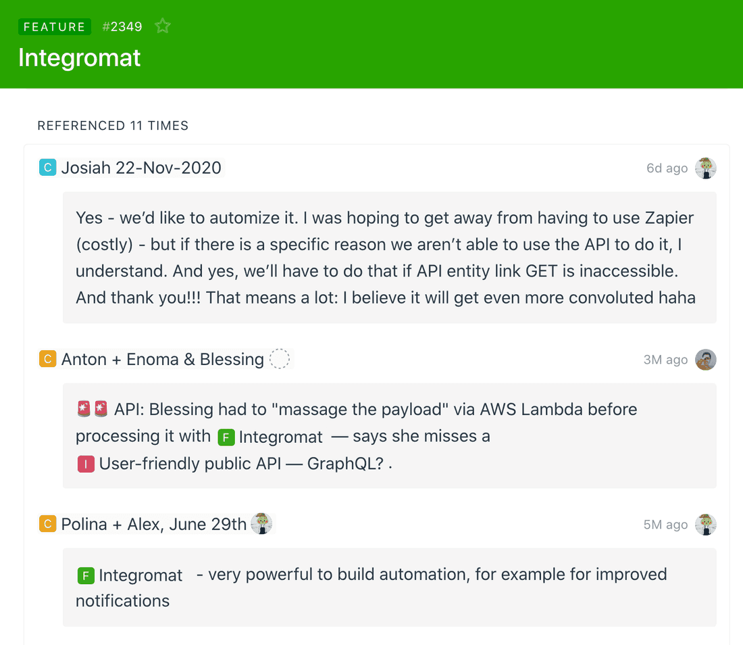Click the small avatar after Polina + Alex title
743x645 pixels.
pyautogui.click(x=263, y=523)
